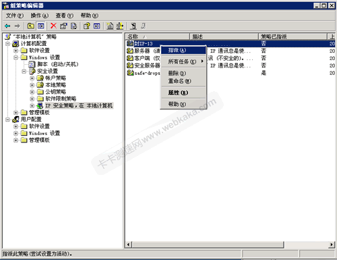Click the Manage IP filter lists icon
Image resolution: width=337 pixels, height=260 pixels.
120,26
